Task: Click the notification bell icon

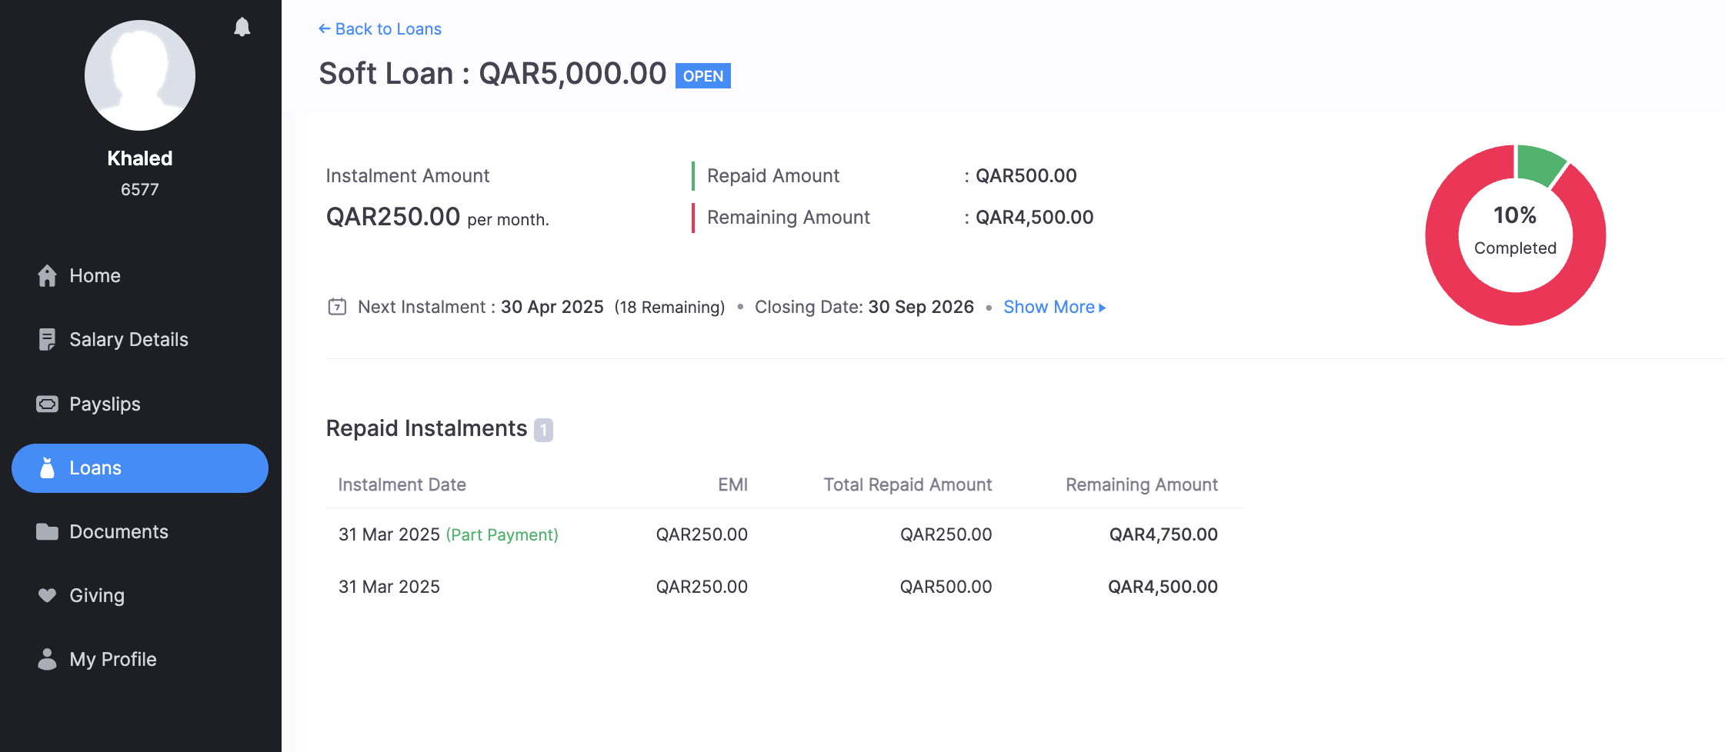Action: pyautogui.click(x=242, y=28)
